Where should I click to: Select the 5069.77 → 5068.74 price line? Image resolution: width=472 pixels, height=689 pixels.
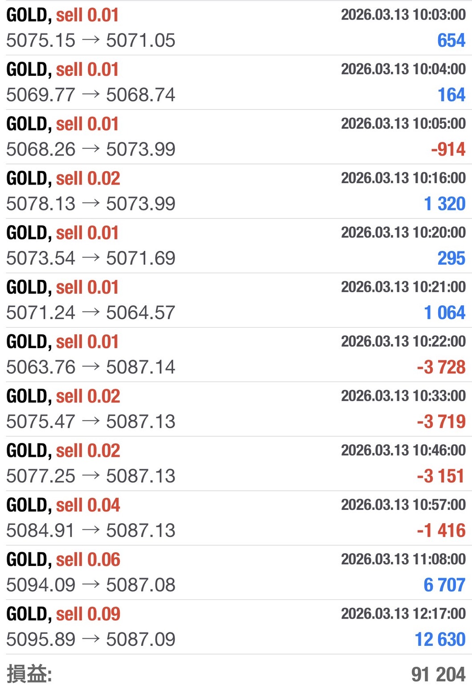(91, 95)
